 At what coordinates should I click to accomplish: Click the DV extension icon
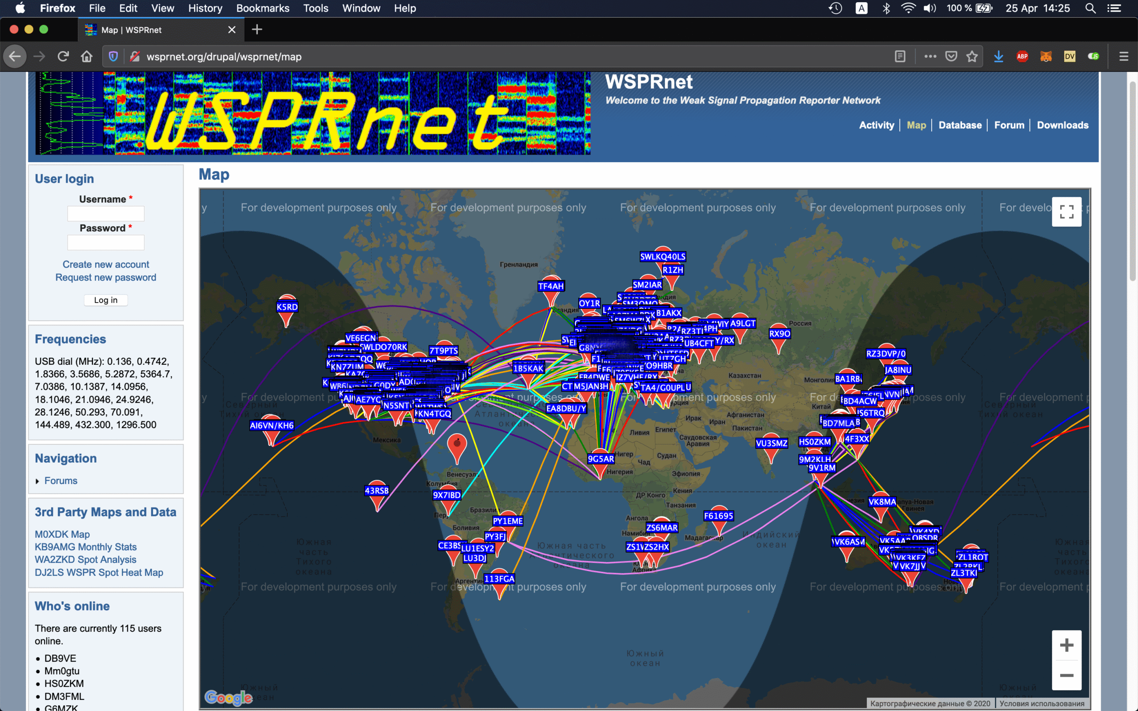coord(1070,56)
